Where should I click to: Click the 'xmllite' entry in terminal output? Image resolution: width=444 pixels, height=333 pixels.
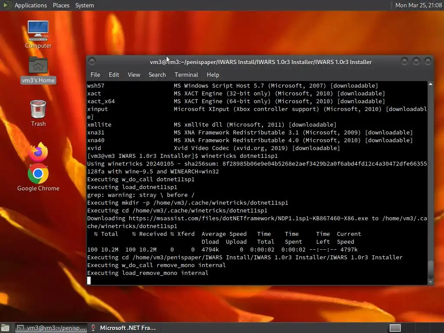pos(99,124)
